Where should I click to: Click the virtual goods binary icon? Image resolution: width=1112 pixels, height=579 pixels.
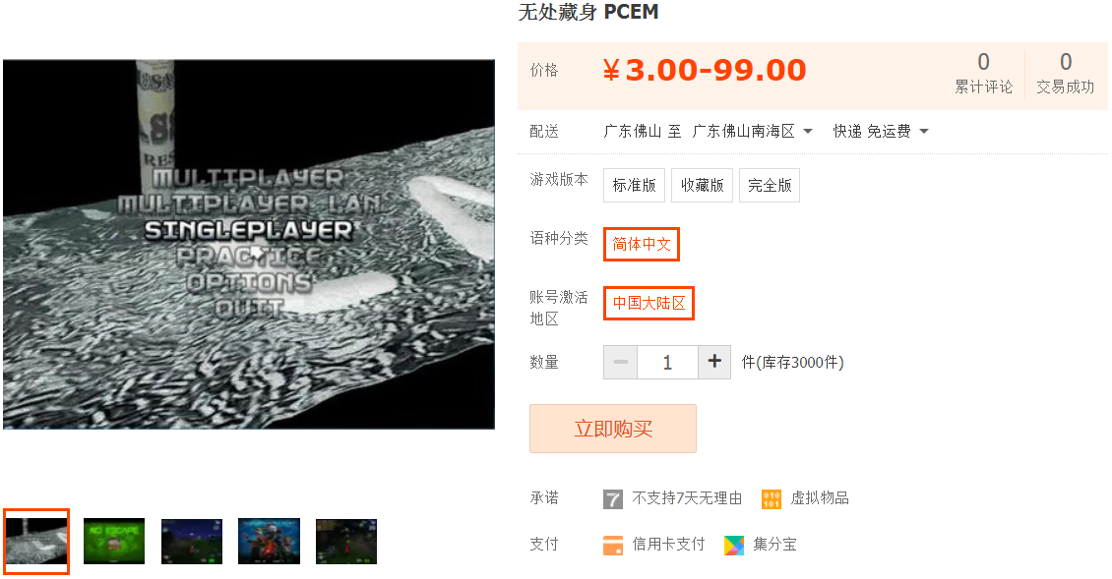coord(771,499)
